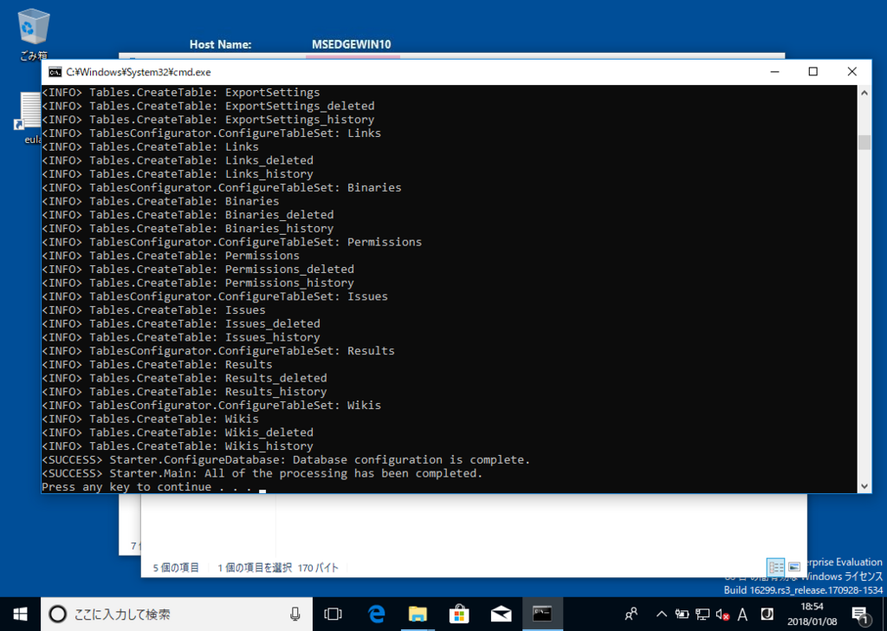Image resolution: width=887 pixels, height=631 pixels.
Task: Open the network status tray icon
Action: [x=702, y=614]
